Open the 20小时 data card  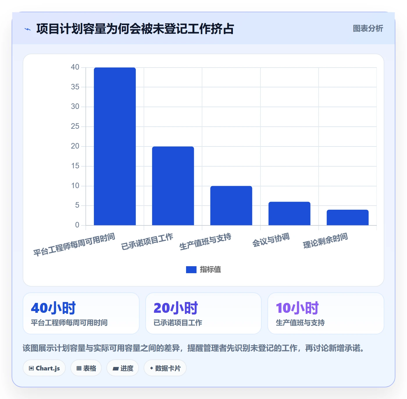(203, 313)
